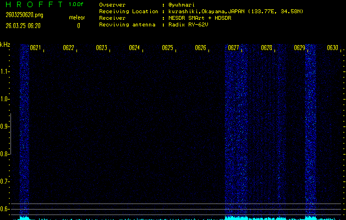Image resolution: width=346 pixels, height=220 pixels.
Task: Select the 0627 time marker
Action: (233, 48)
